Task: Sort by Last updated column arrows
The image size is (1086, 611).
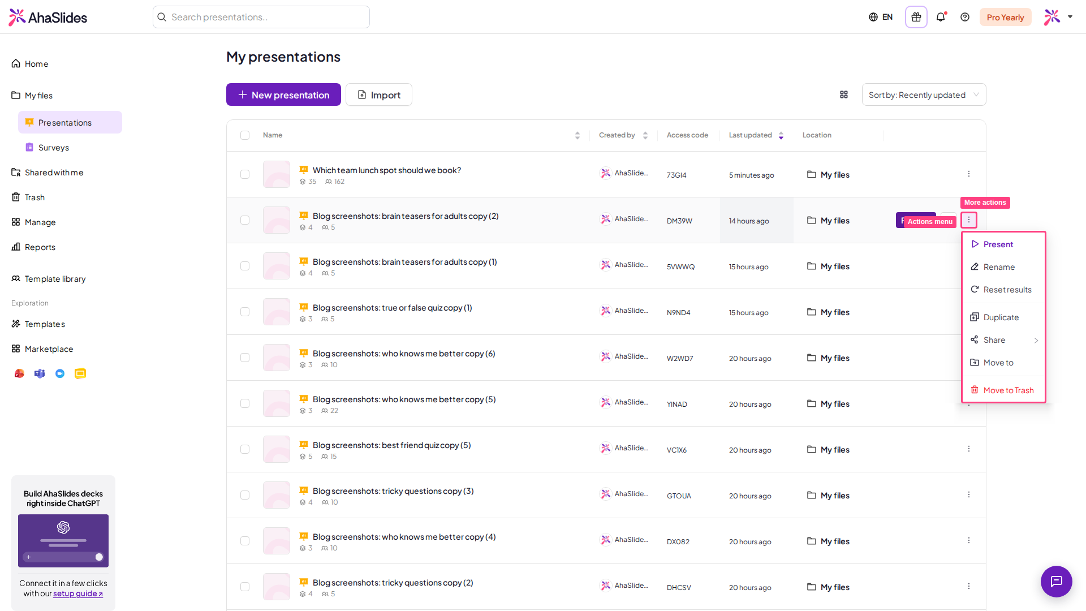Action: [781, 135]
